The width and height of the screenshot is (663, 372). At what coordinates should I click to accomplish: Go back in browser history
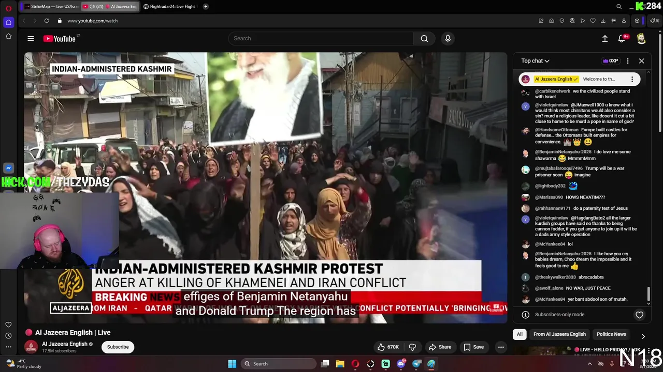click(x=23, y=21)
